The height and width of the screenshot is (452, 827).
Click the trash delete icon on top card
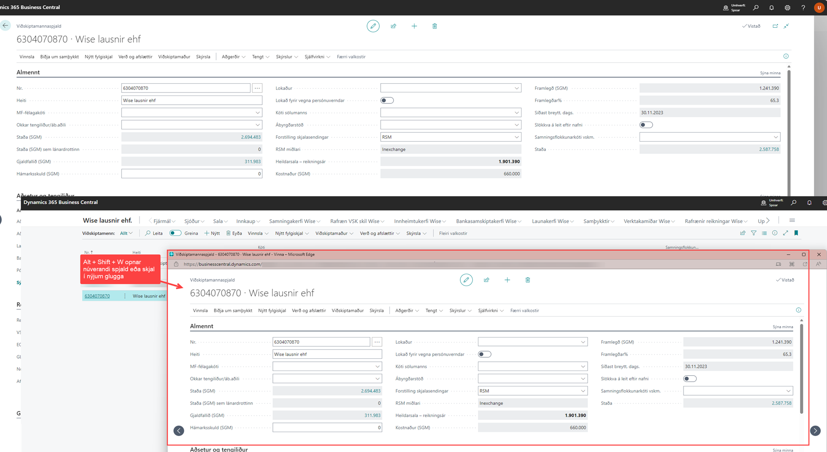[x=434, y=26]
